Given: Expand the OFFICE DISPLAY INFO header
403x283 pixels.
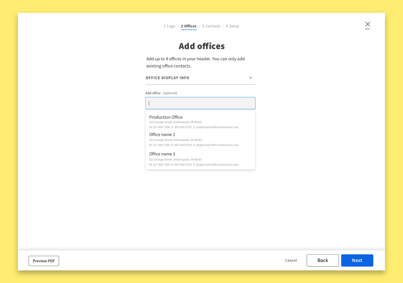Looking at the screenshot, I should [x=167, y=78].
